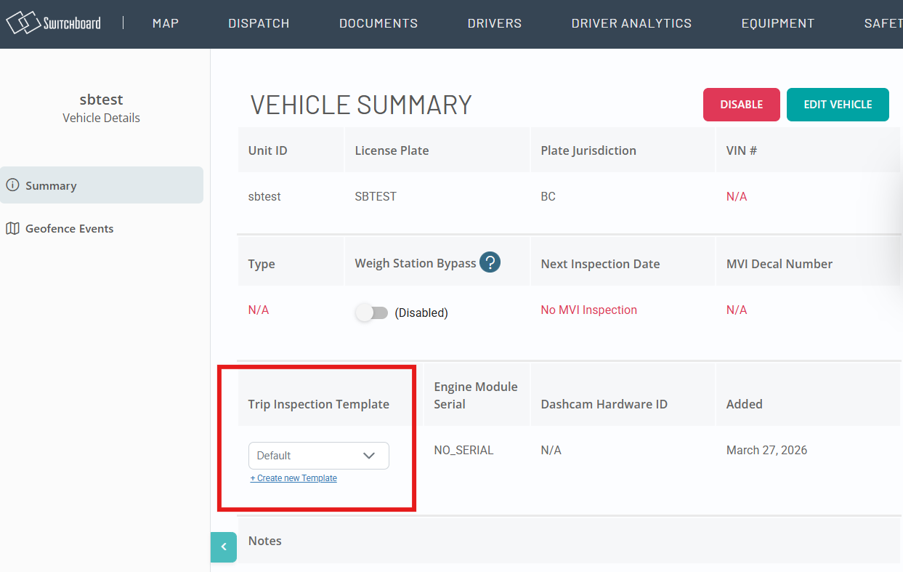Switch to the DOCUMENTS section

click(x=378, y=23)
